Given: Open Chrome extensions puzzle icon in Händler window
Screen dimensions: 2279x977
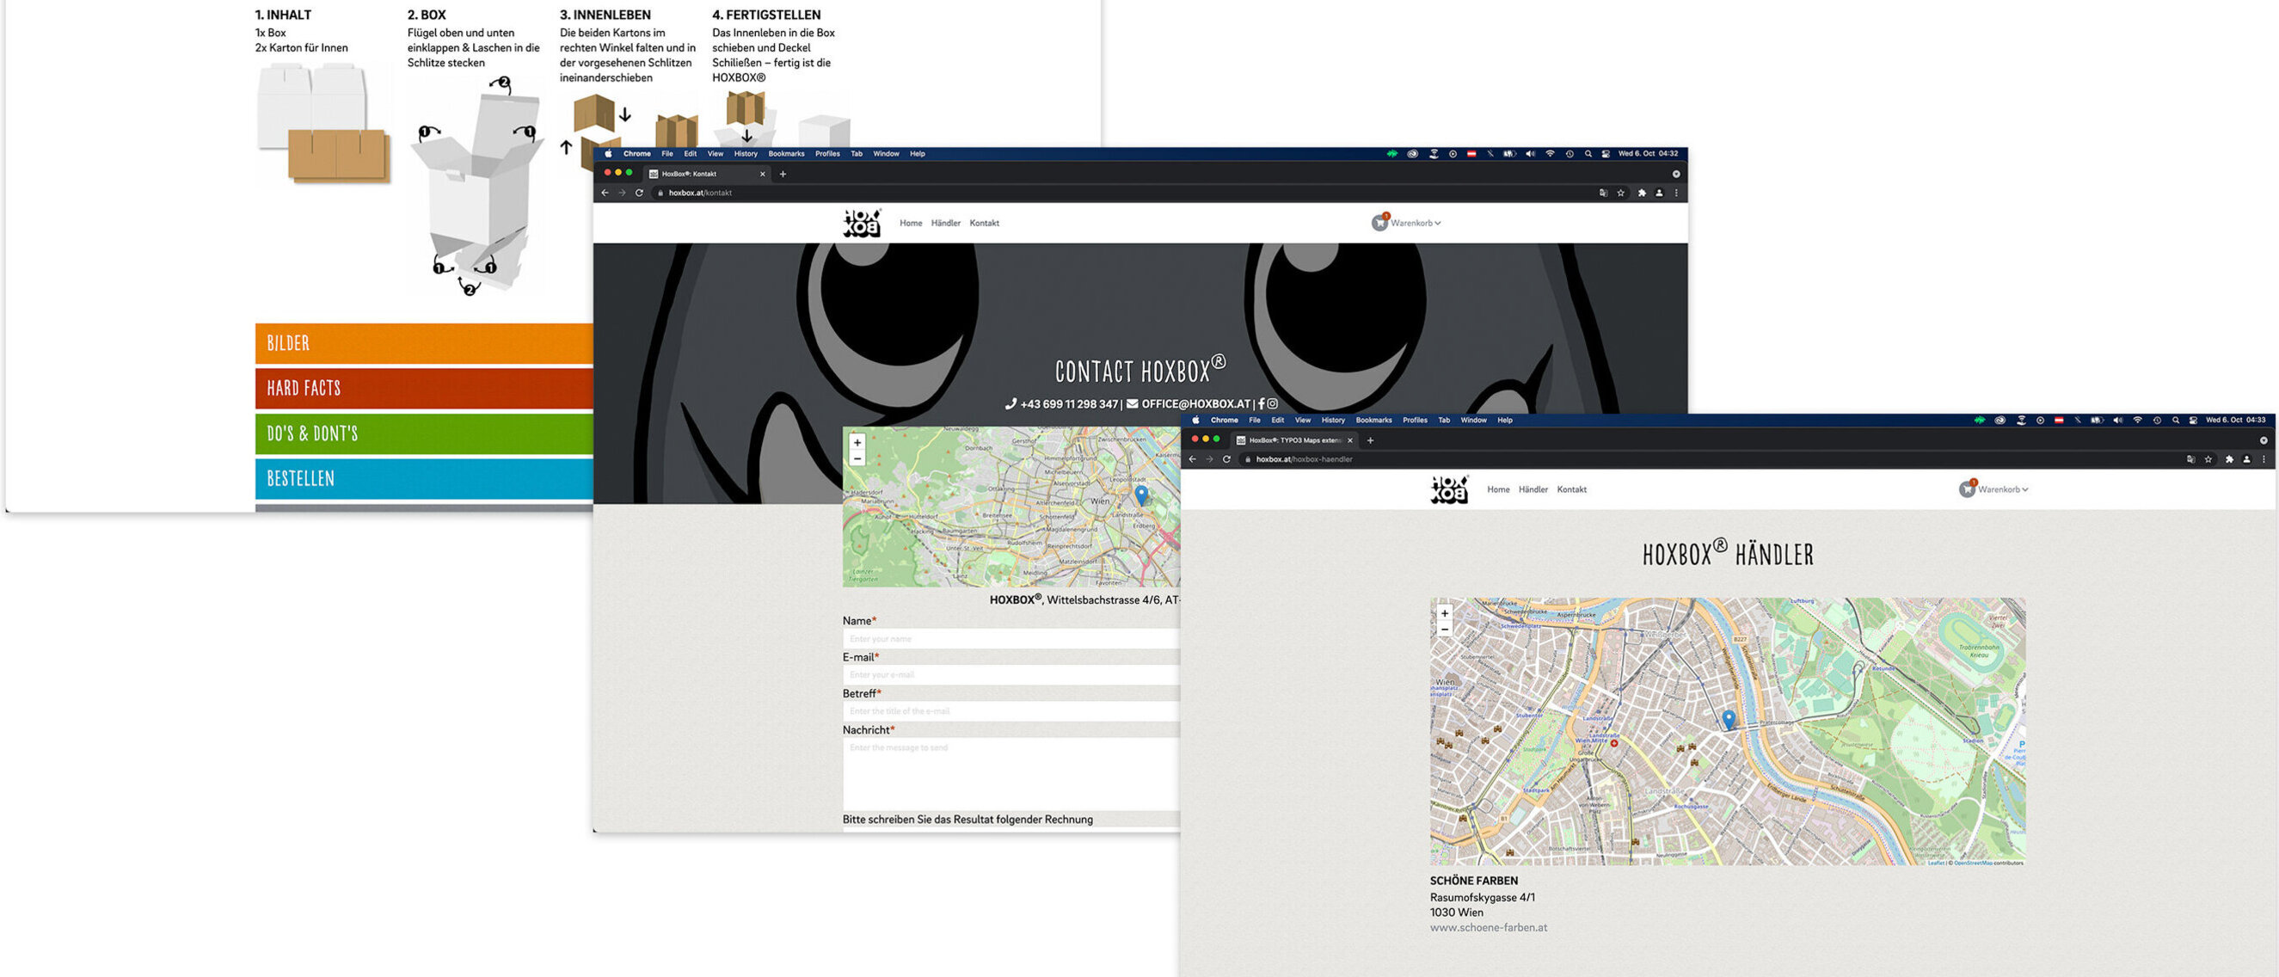Looking at the screenshot, I should pos(2228,459).
